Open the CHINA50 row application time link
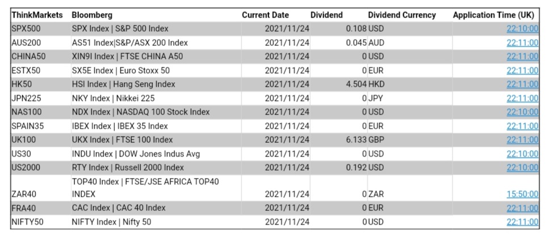Viewport: 549px width, 241px height. (522, 57)
